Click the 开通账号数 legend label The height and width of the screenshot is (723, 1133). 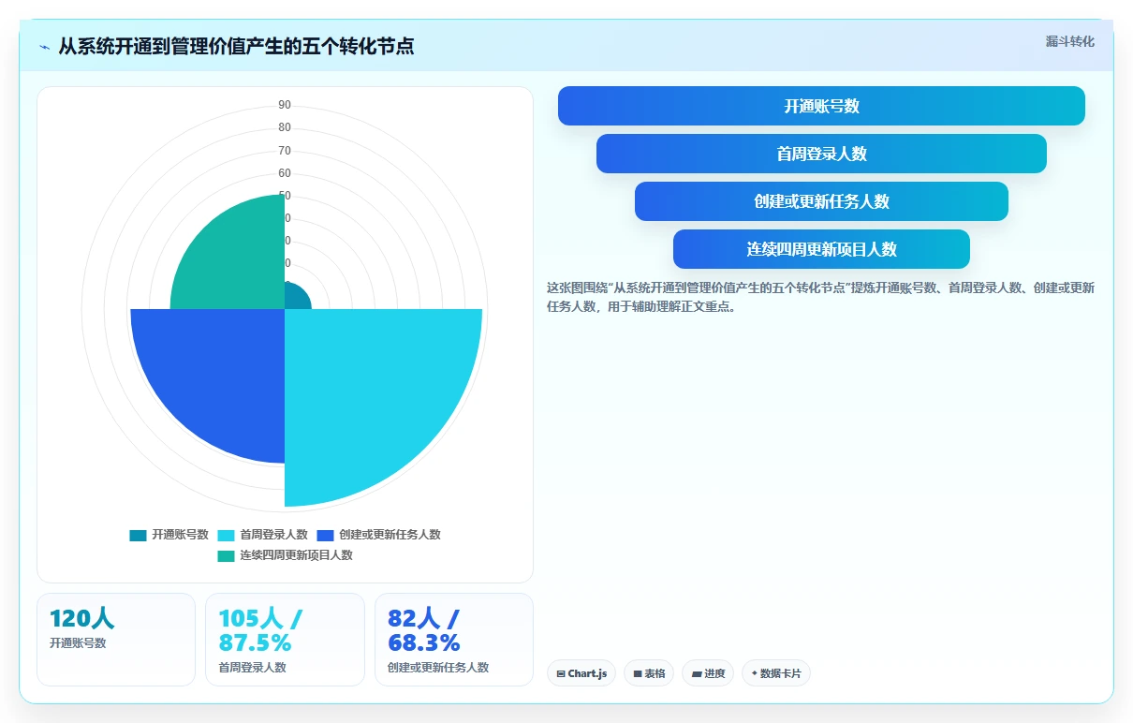[x=180, y=536]
